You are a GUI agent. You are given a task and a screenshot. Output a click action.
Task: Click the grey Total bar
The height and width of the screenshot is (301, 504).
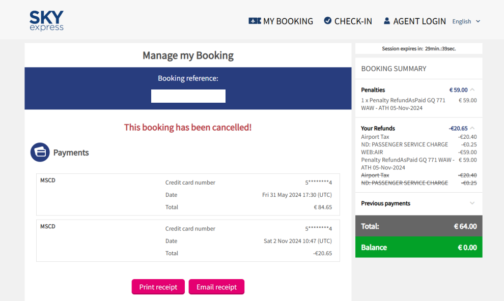(x=418, y=226)
